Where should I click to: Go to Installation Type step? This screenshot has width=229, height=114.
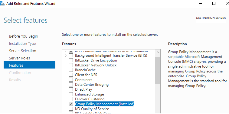click(22, 44)
